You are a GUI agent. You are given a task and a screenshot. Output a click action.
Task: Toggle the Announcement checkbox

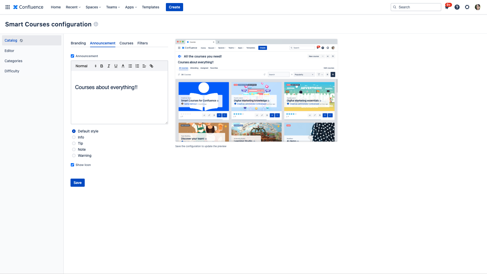point(73,56)
